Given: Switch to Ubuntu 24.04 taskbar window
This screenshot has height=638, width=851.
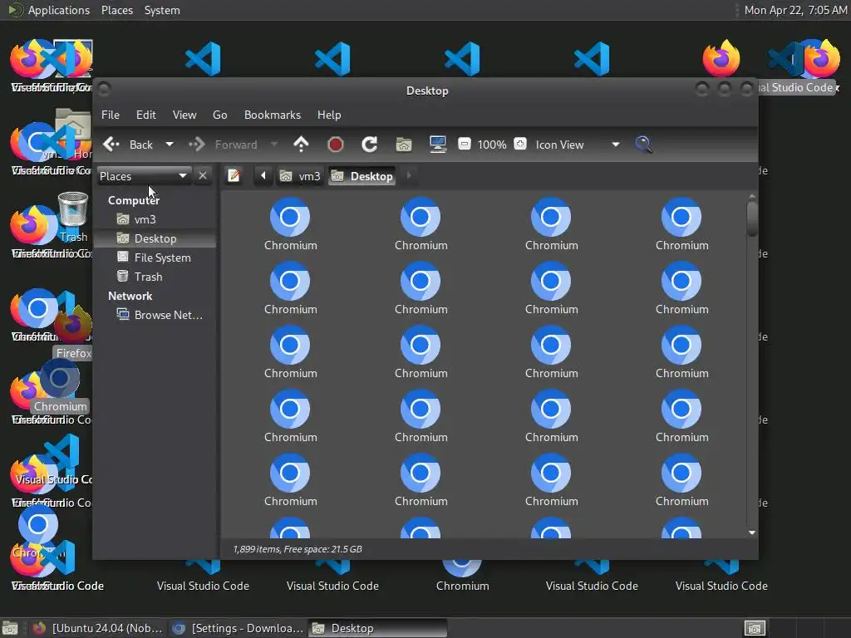Looking at the screenshot, I should coord(96,628).
